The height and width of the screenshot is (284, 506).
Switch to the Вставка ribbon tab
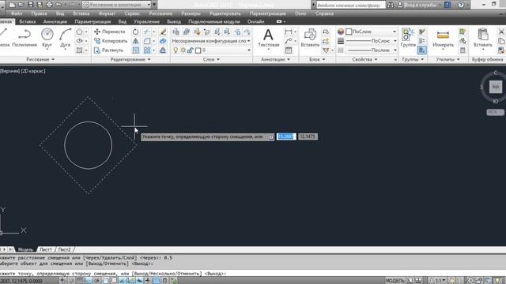pos(28,21)
